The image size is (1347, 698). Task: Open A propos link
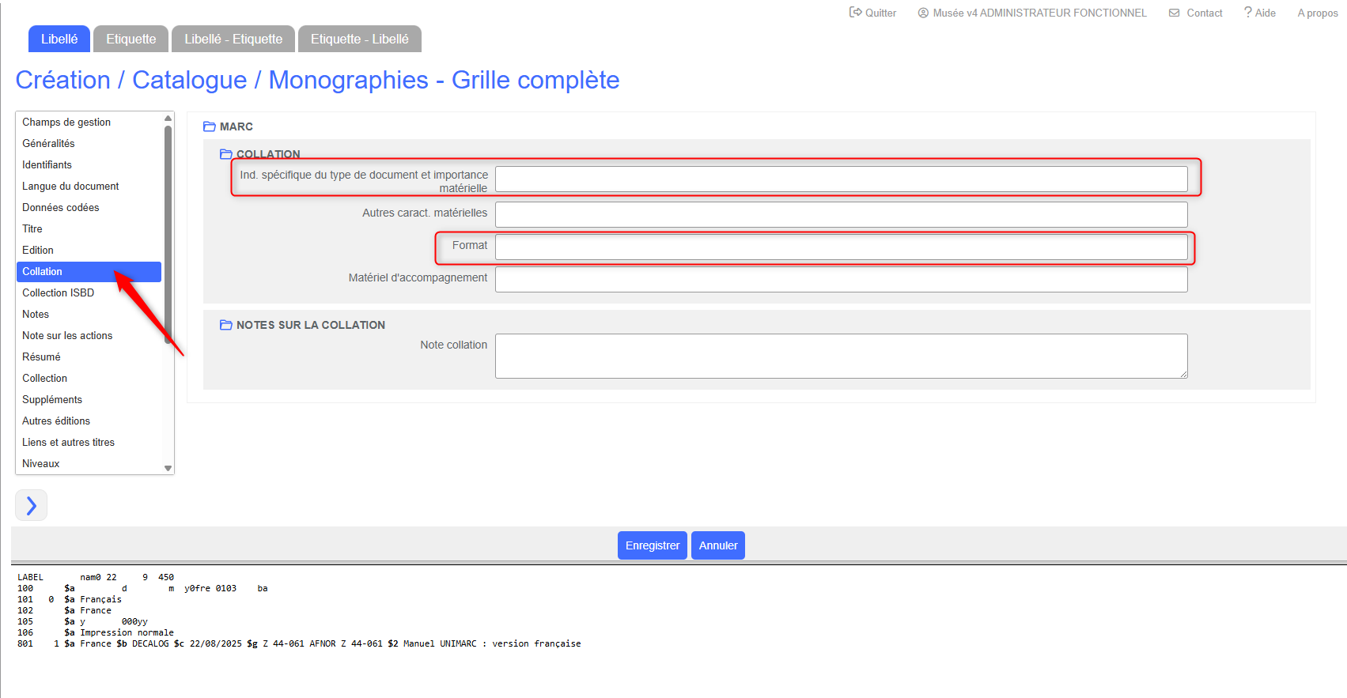[1317, 13]
